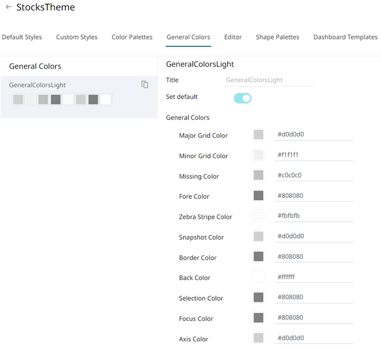Viewport: 381px width, 348px height.
Task: Toggle the Set default switch
Action: (x=242, y=98)
